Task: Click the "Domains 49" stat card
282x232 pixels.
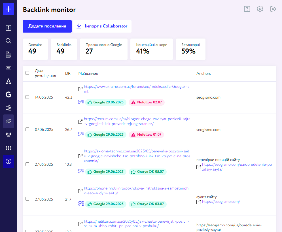Action: pyautogui.click(x=35, y=49)
